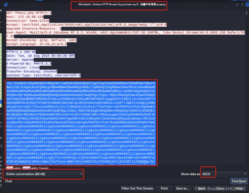
Task: Click the 'Upgrade-Insecure-Requests: 1' line
Action: 34,29
